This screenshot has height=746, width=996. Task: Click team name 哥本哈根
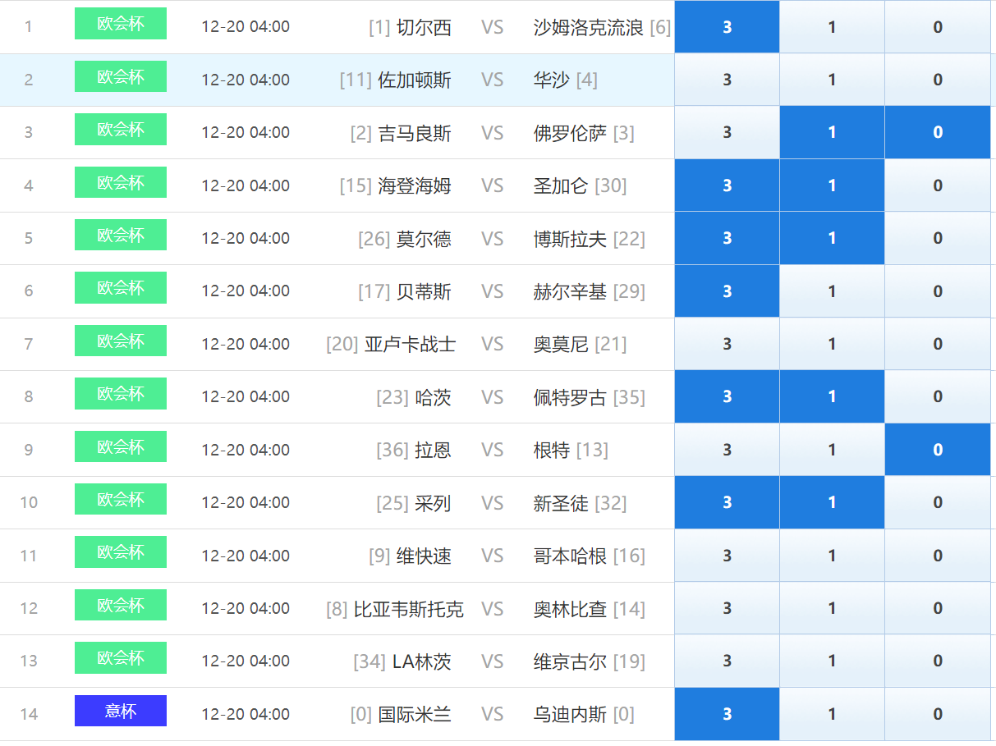click(571, 556)
